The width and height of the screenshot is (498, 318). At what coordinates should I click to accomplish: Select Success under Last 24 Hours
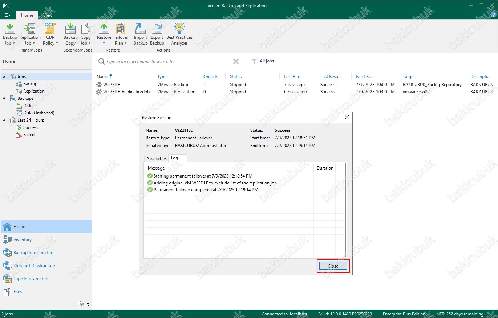pos(31,127)
